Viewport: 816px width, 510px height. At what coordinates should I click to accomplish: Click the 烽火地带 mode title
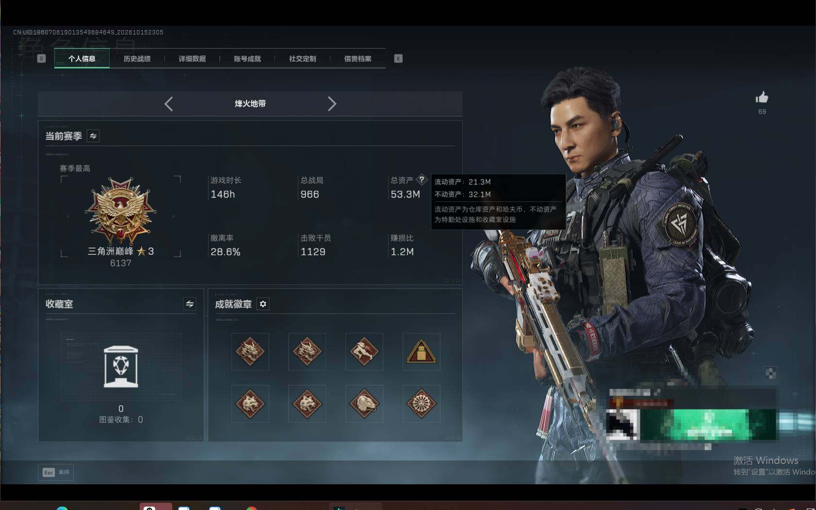click(250, 103)
